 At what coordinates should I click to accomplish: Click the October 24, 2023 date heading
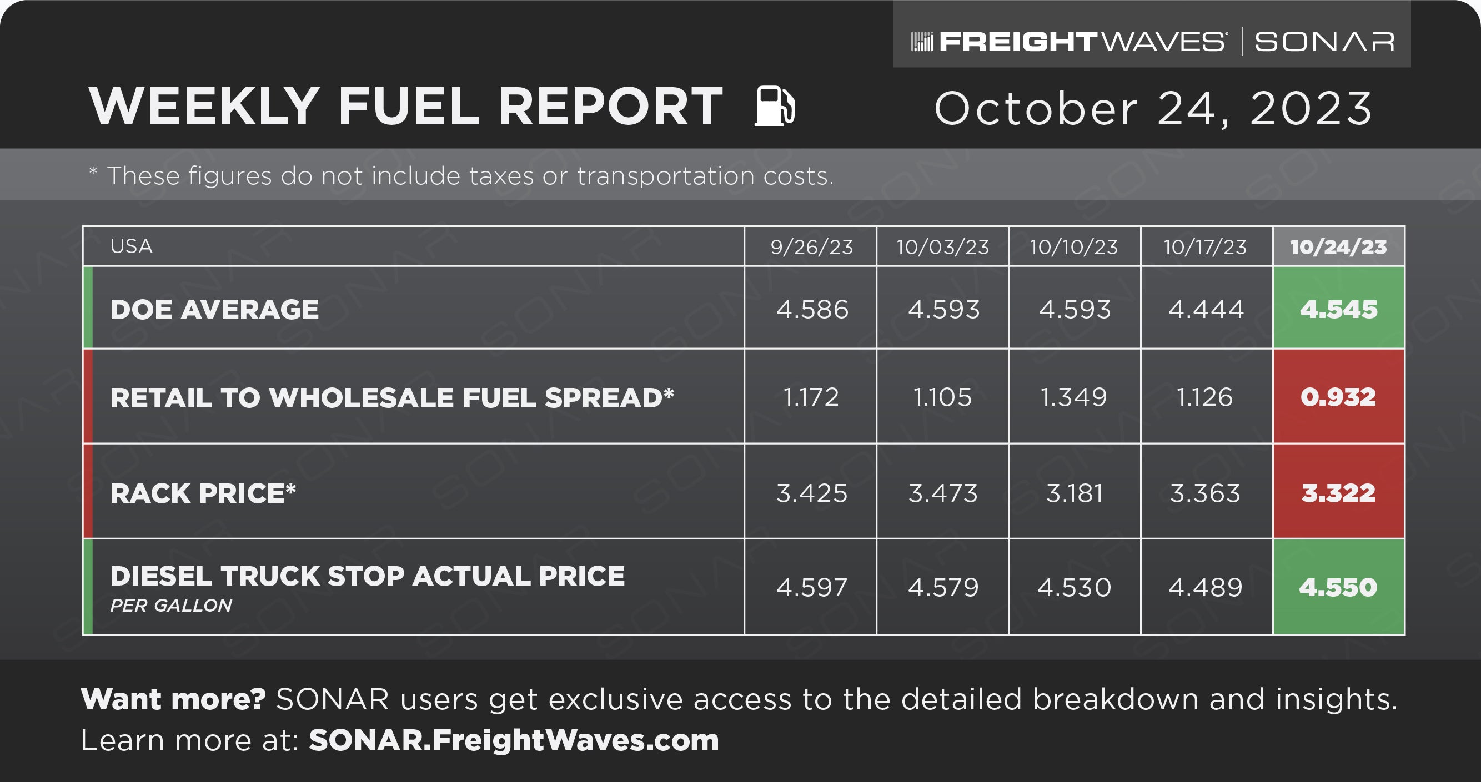point(1153,108)
